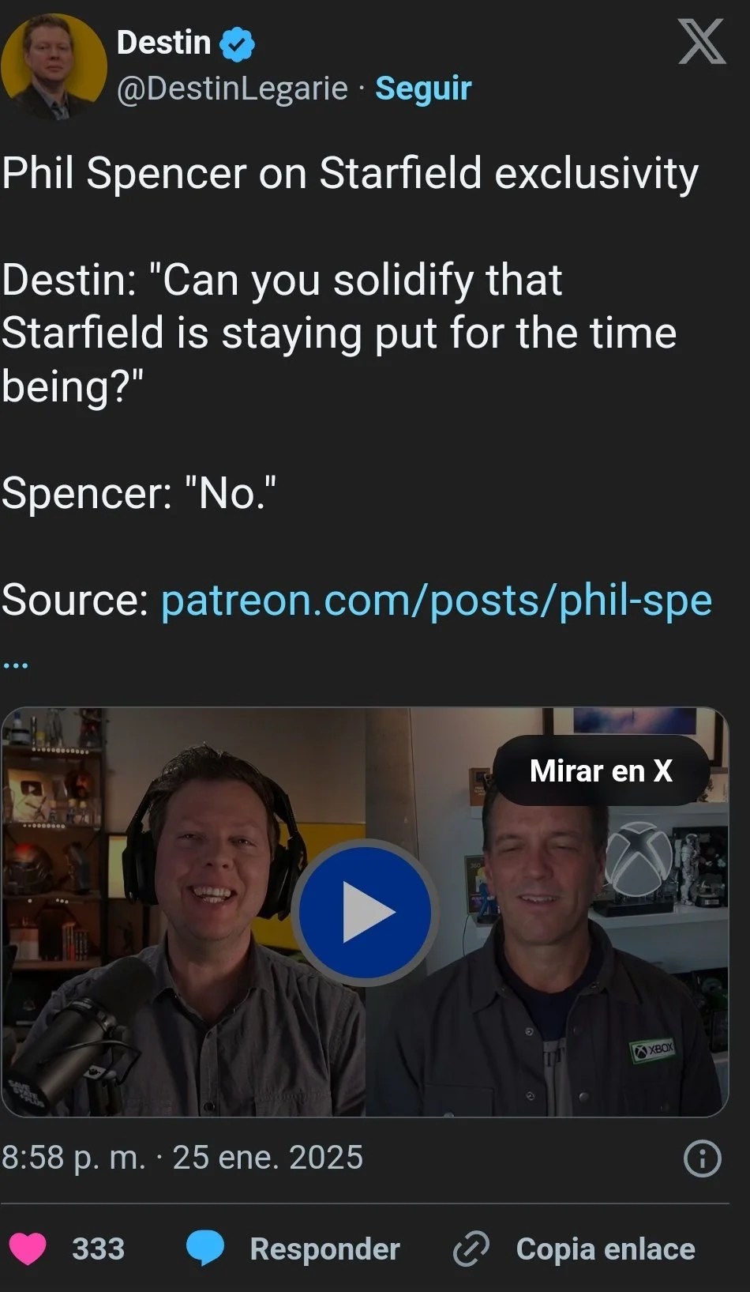This screenshot has width=750, height=1292.
Task: Click the 333 likes count
Action: pos(99,1249)
